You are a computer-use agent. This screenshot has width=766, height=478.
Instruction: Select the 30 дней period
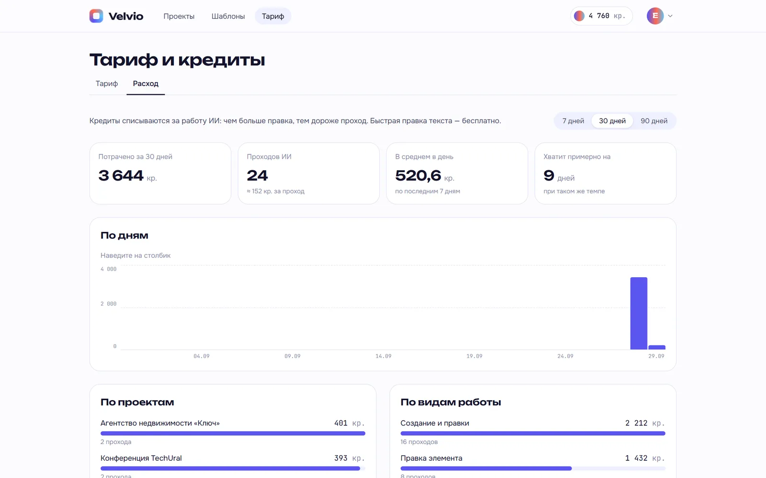(612, 121)
